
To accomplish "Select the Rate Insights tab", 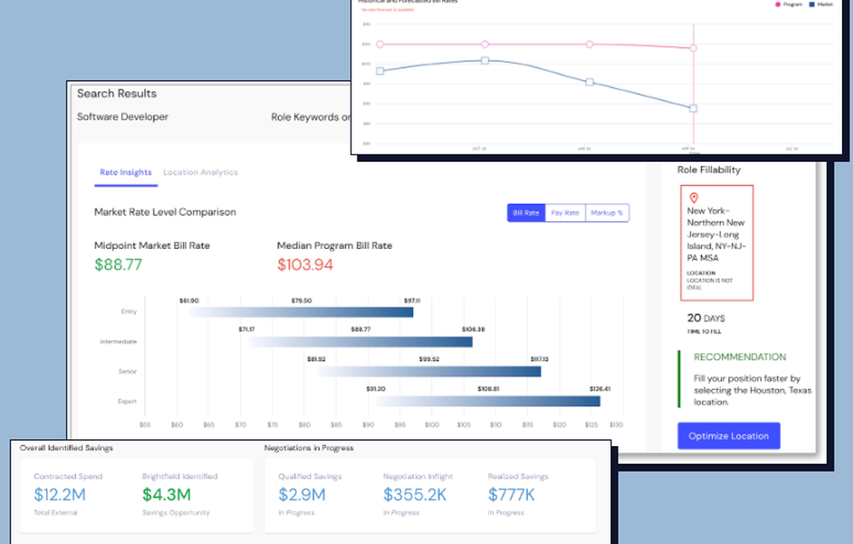I will click(x=125, y=171).
